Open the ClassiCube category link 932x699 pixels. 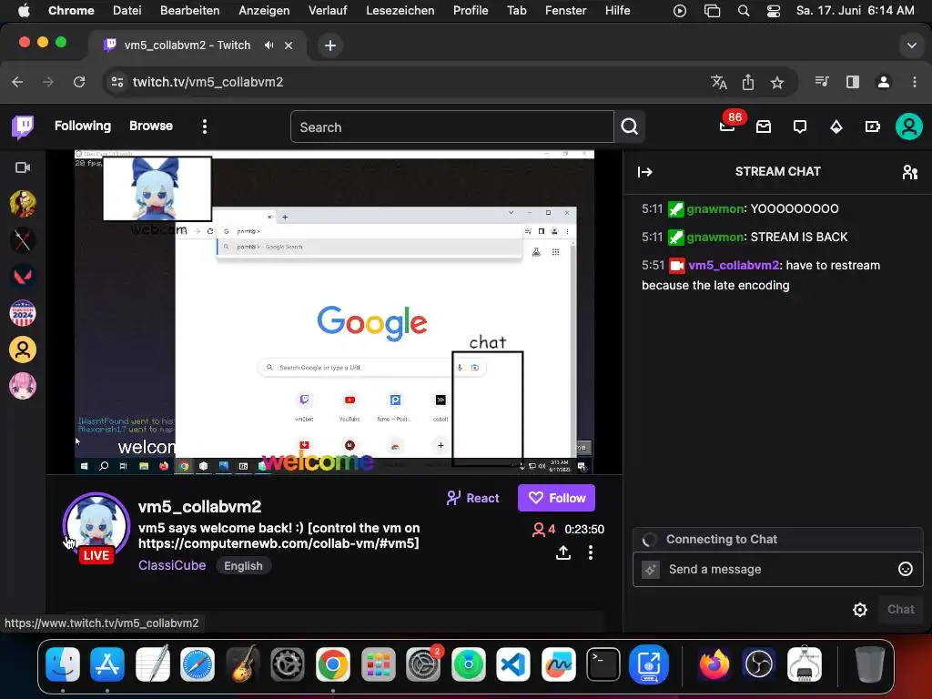pos(172,566)
